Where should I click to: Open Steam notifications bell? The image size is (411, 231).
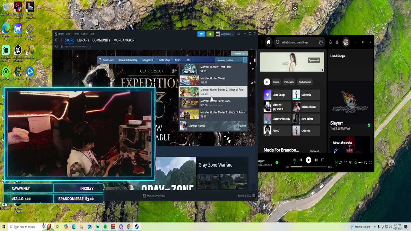(x=210, y=34)
